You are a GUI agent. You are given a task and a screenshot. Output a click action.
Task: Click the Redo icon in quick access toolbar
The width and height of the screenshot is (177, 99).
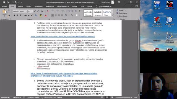pos(13,2)
